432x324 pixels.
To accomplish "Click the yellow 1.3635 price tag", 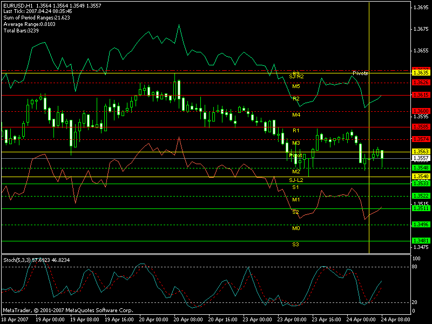I will 421,72.
